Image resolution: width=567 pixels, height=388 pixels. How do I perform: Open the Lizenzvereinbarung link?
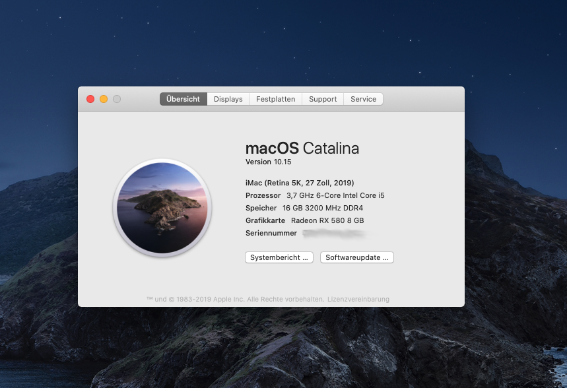358,300
